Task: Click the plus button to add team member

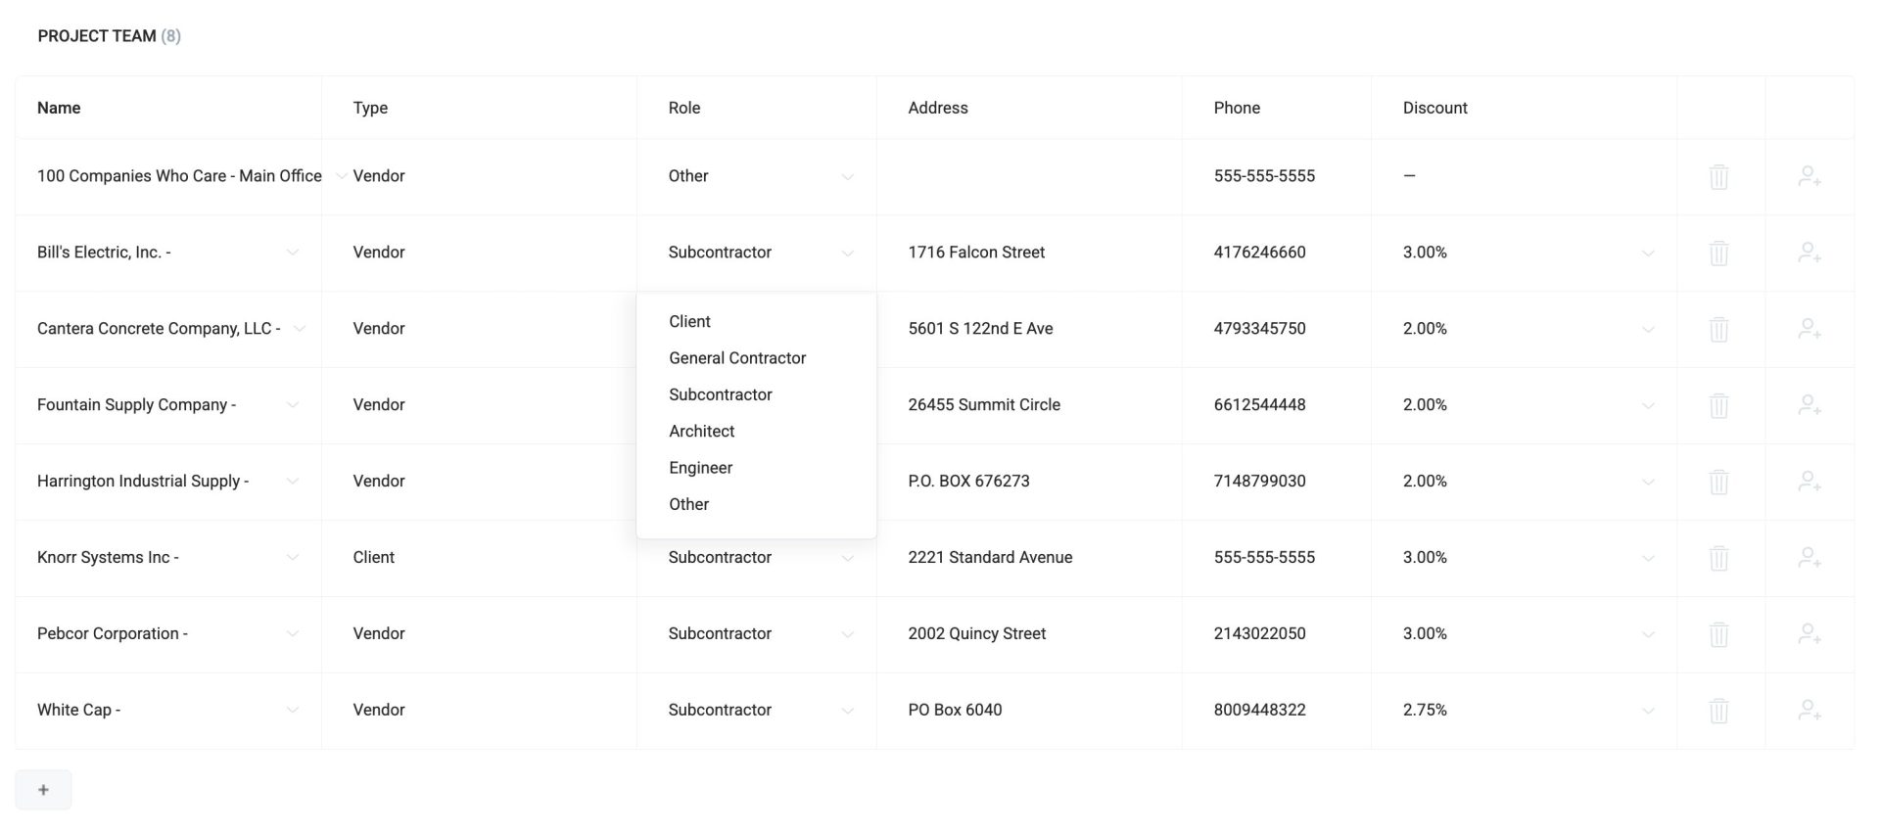Action: click(x=43, y=790)
